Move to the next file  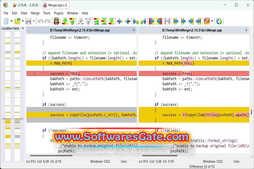[191, 21]
